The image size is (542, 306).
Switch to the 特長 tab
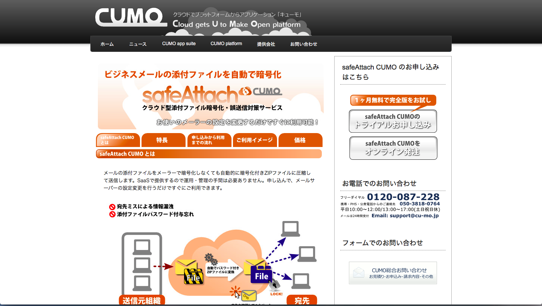pyautogui.click(x=162, y=140)
